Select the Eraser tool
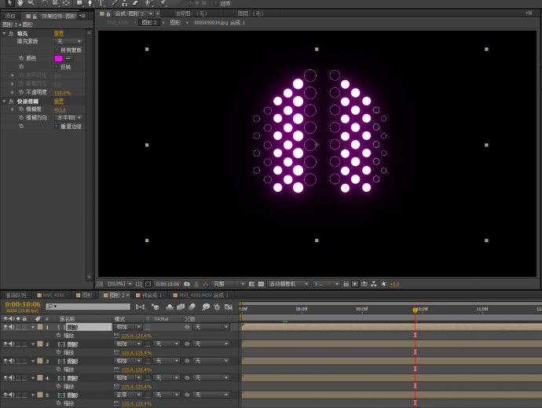The width and height of the screenshot is (542, 408). click(136, 3)
